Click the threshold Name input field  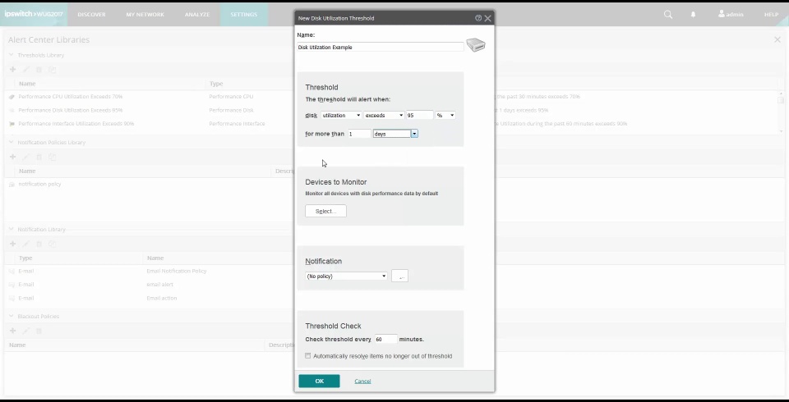click(x=381, y=48)
